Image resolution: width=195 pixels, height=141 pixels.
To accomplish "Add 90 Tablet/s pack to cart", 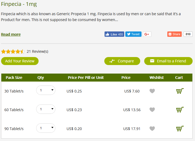I will (x=180, y=129).
